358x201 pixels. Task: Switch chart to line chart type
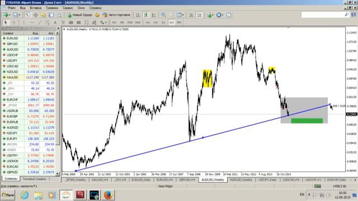pos(154,15)
